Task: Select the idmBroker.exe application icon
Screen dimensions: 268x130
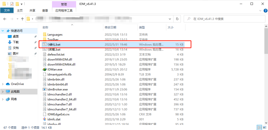Action: point(45,89)
